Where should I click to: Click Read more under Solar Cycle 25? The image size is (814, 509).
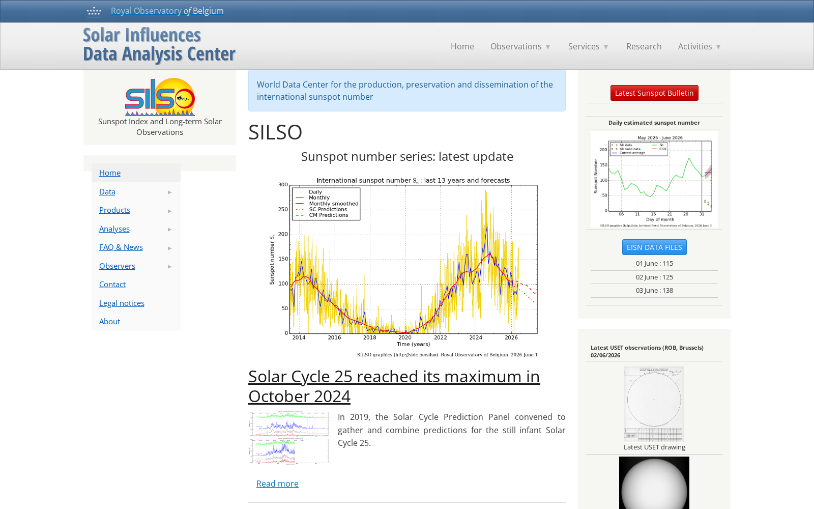[x=277, y=484]
